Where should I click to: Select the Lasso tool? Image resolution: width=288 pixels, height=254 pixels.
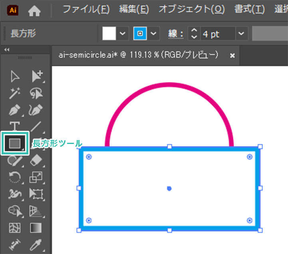(x=36, y=94)
